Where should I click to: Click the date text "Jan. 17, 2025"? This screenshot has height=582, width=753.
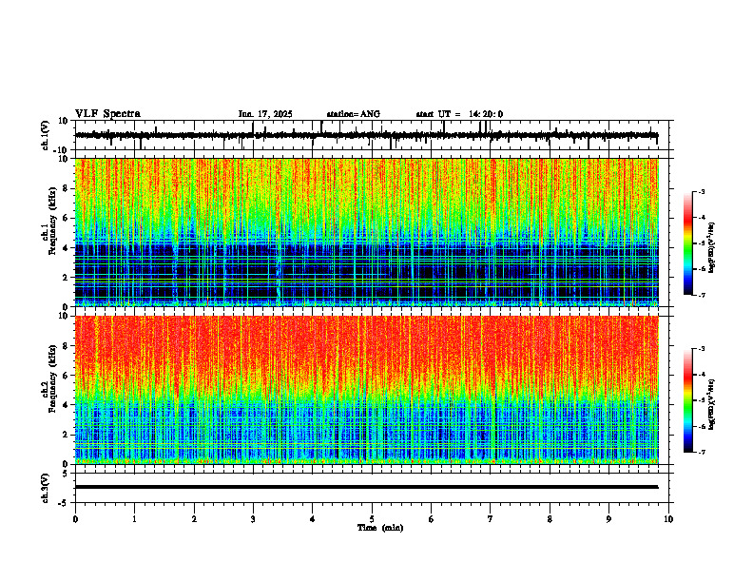pyautogui.click(x=265, y=114)
